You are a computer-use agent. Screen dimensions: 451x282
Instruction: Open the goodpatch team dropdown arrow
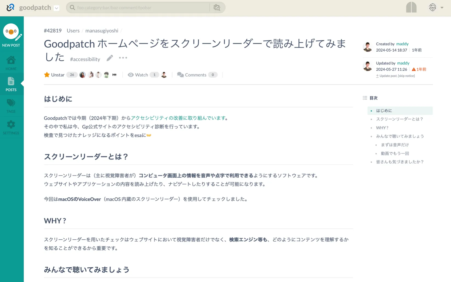pyautogui.click(x=56, y=8)
